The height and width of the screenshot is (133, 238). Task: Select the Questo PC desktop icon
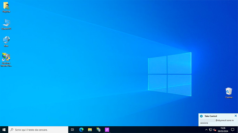pyautogui.click(x=6, y=24)
